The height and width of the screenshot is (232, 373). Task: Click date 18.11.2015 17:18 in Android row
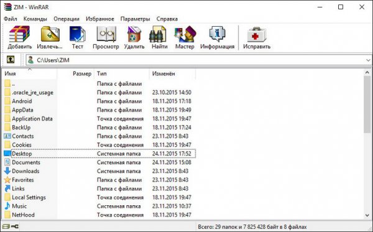click(172, 101)
